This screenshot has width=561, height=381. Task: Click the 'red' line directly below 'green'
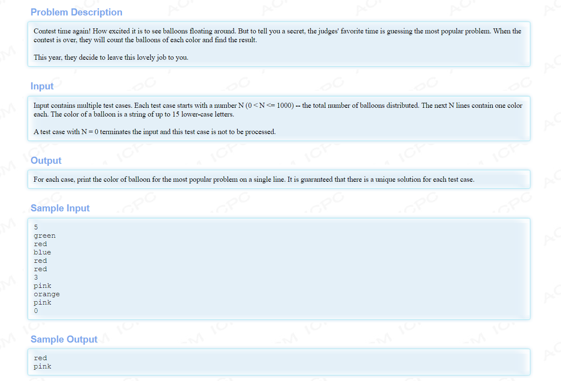click(41, 244)
